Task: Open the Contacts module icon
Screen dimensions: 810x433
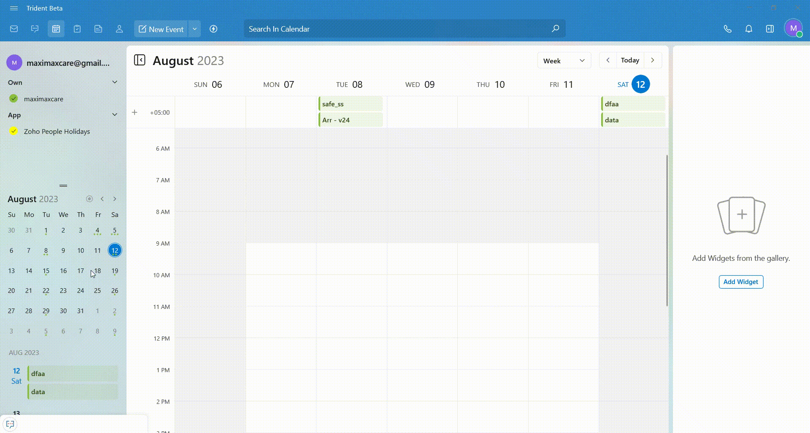Action: coord(119,29)
